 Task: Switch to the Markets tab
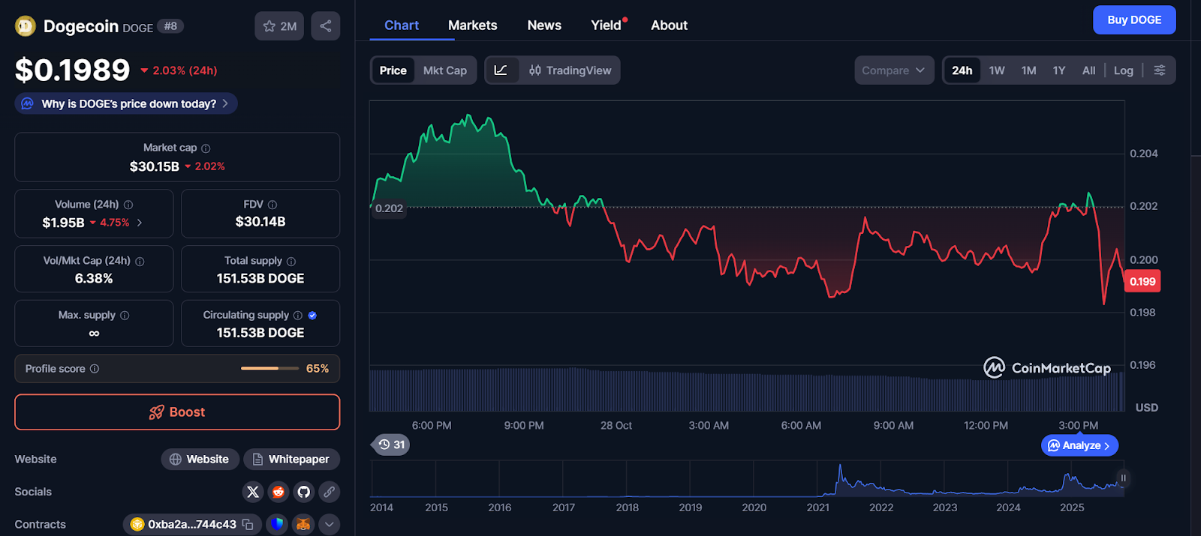[472, 25]
